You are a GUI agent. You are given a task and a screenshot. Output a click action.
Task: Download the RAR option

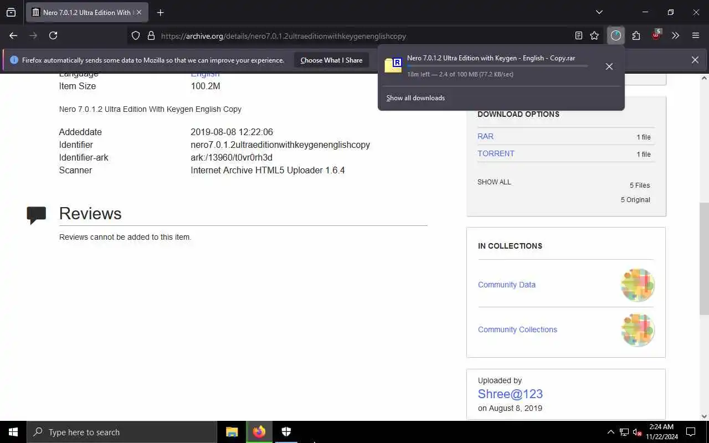tap(485, 136)
